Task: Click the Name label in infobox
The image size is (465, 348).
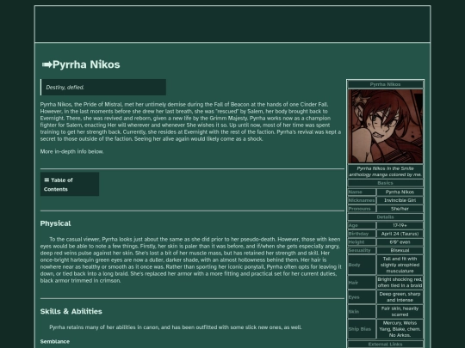Action: coord(362,192)
